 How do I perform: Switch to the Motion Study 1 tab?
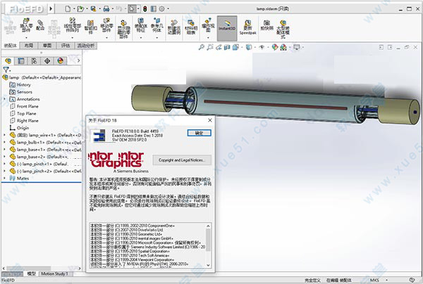tap(55, 273)
